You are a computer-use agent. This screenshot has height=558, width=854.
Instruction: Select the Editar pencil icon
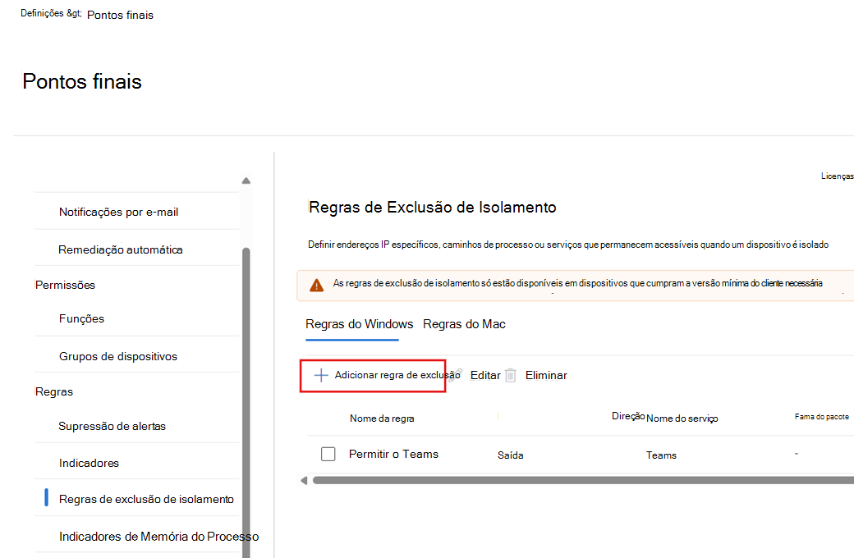click(x=457, y=374)
